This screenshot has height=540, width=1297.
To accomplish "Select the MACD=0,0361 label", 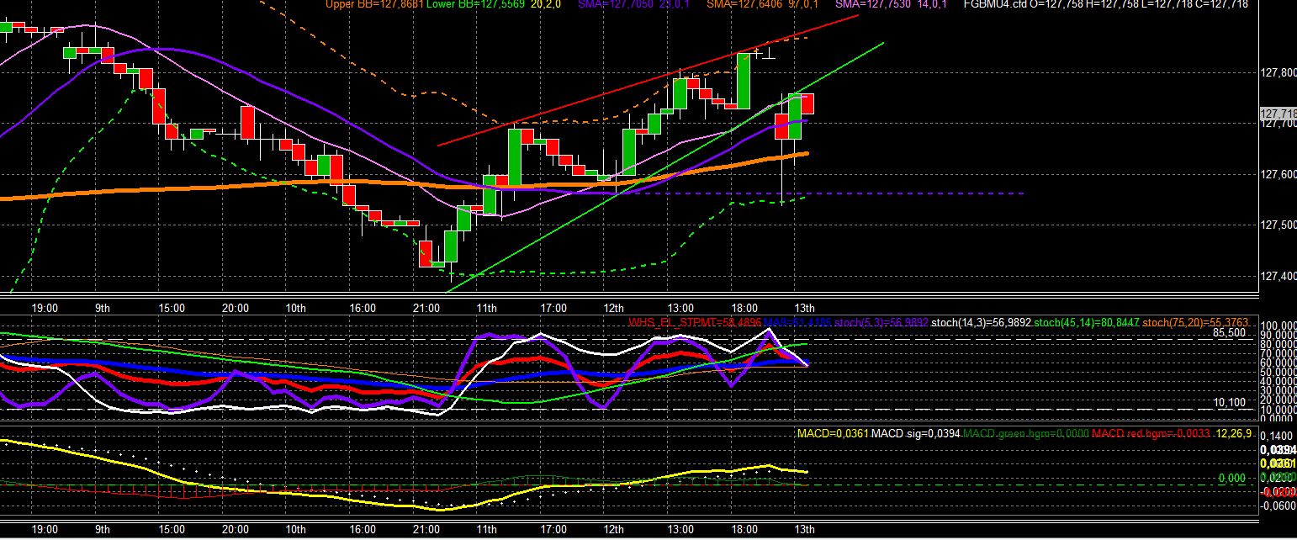I will tap(831, 434).
